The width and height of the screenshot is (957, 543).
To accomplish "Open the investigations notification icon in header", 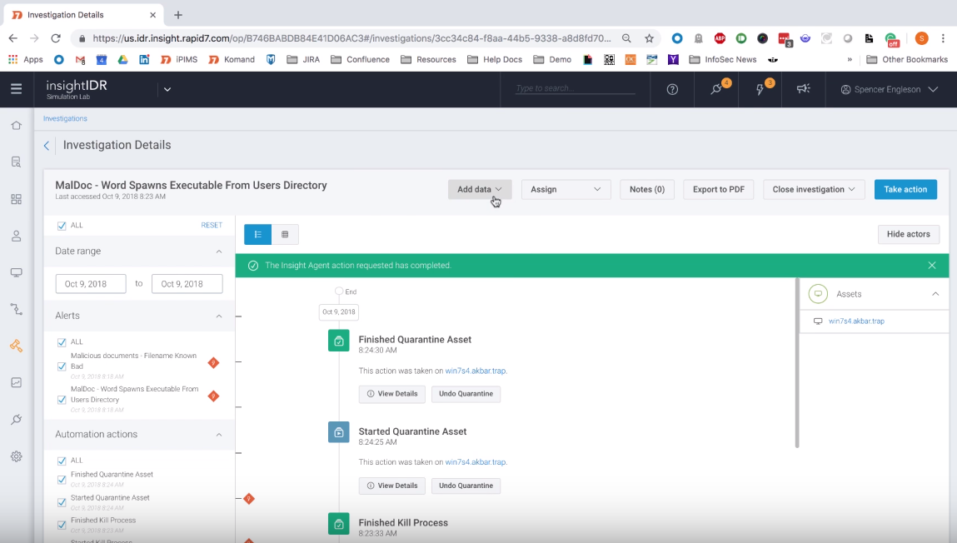I will pyautogui.click(x=716, y=89).
